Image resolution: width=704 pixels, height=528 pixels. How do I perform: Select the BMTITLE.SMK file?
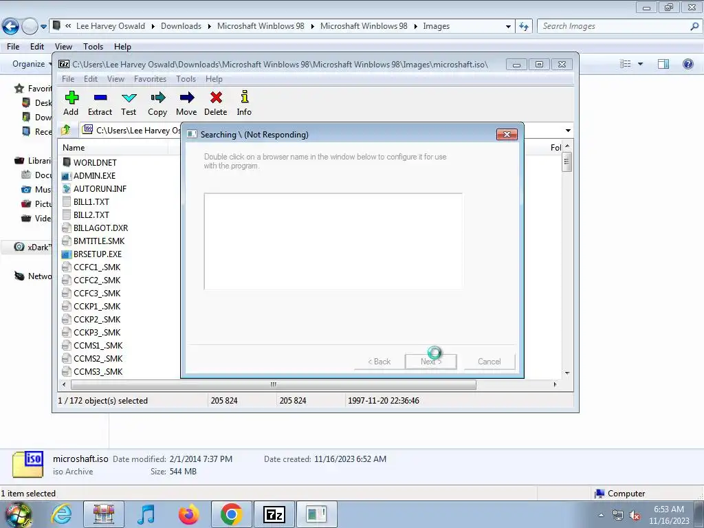(93, 241)
